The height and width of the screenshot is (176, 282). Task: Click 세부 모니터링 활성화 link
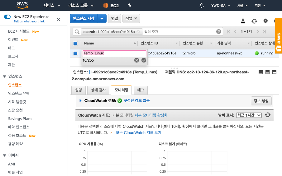point(151,115)
